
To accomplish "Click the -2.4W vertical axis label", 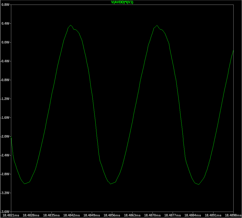I will tap(5, 155).
